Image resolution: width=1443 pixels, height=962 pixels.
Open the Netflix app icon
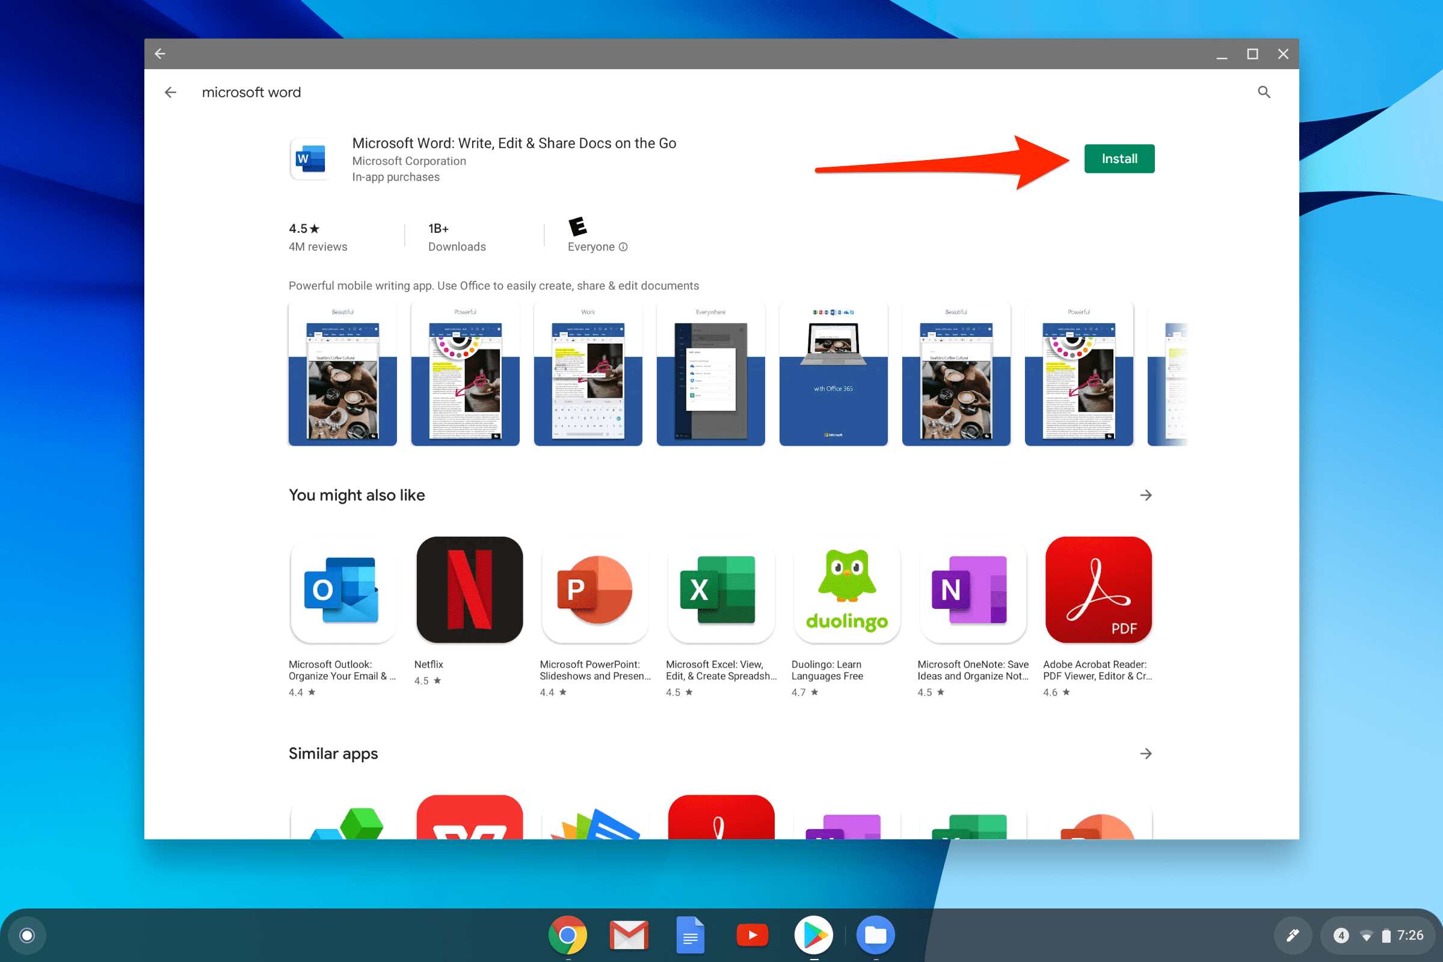click(469, 590)
